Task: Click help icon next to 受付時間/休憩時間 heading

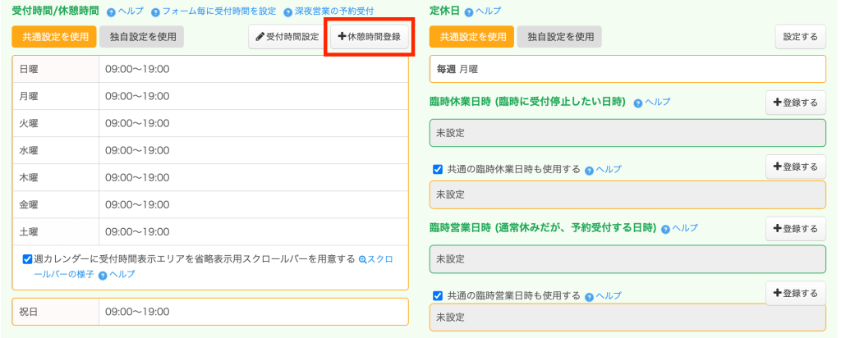Action: pos(111,12)
